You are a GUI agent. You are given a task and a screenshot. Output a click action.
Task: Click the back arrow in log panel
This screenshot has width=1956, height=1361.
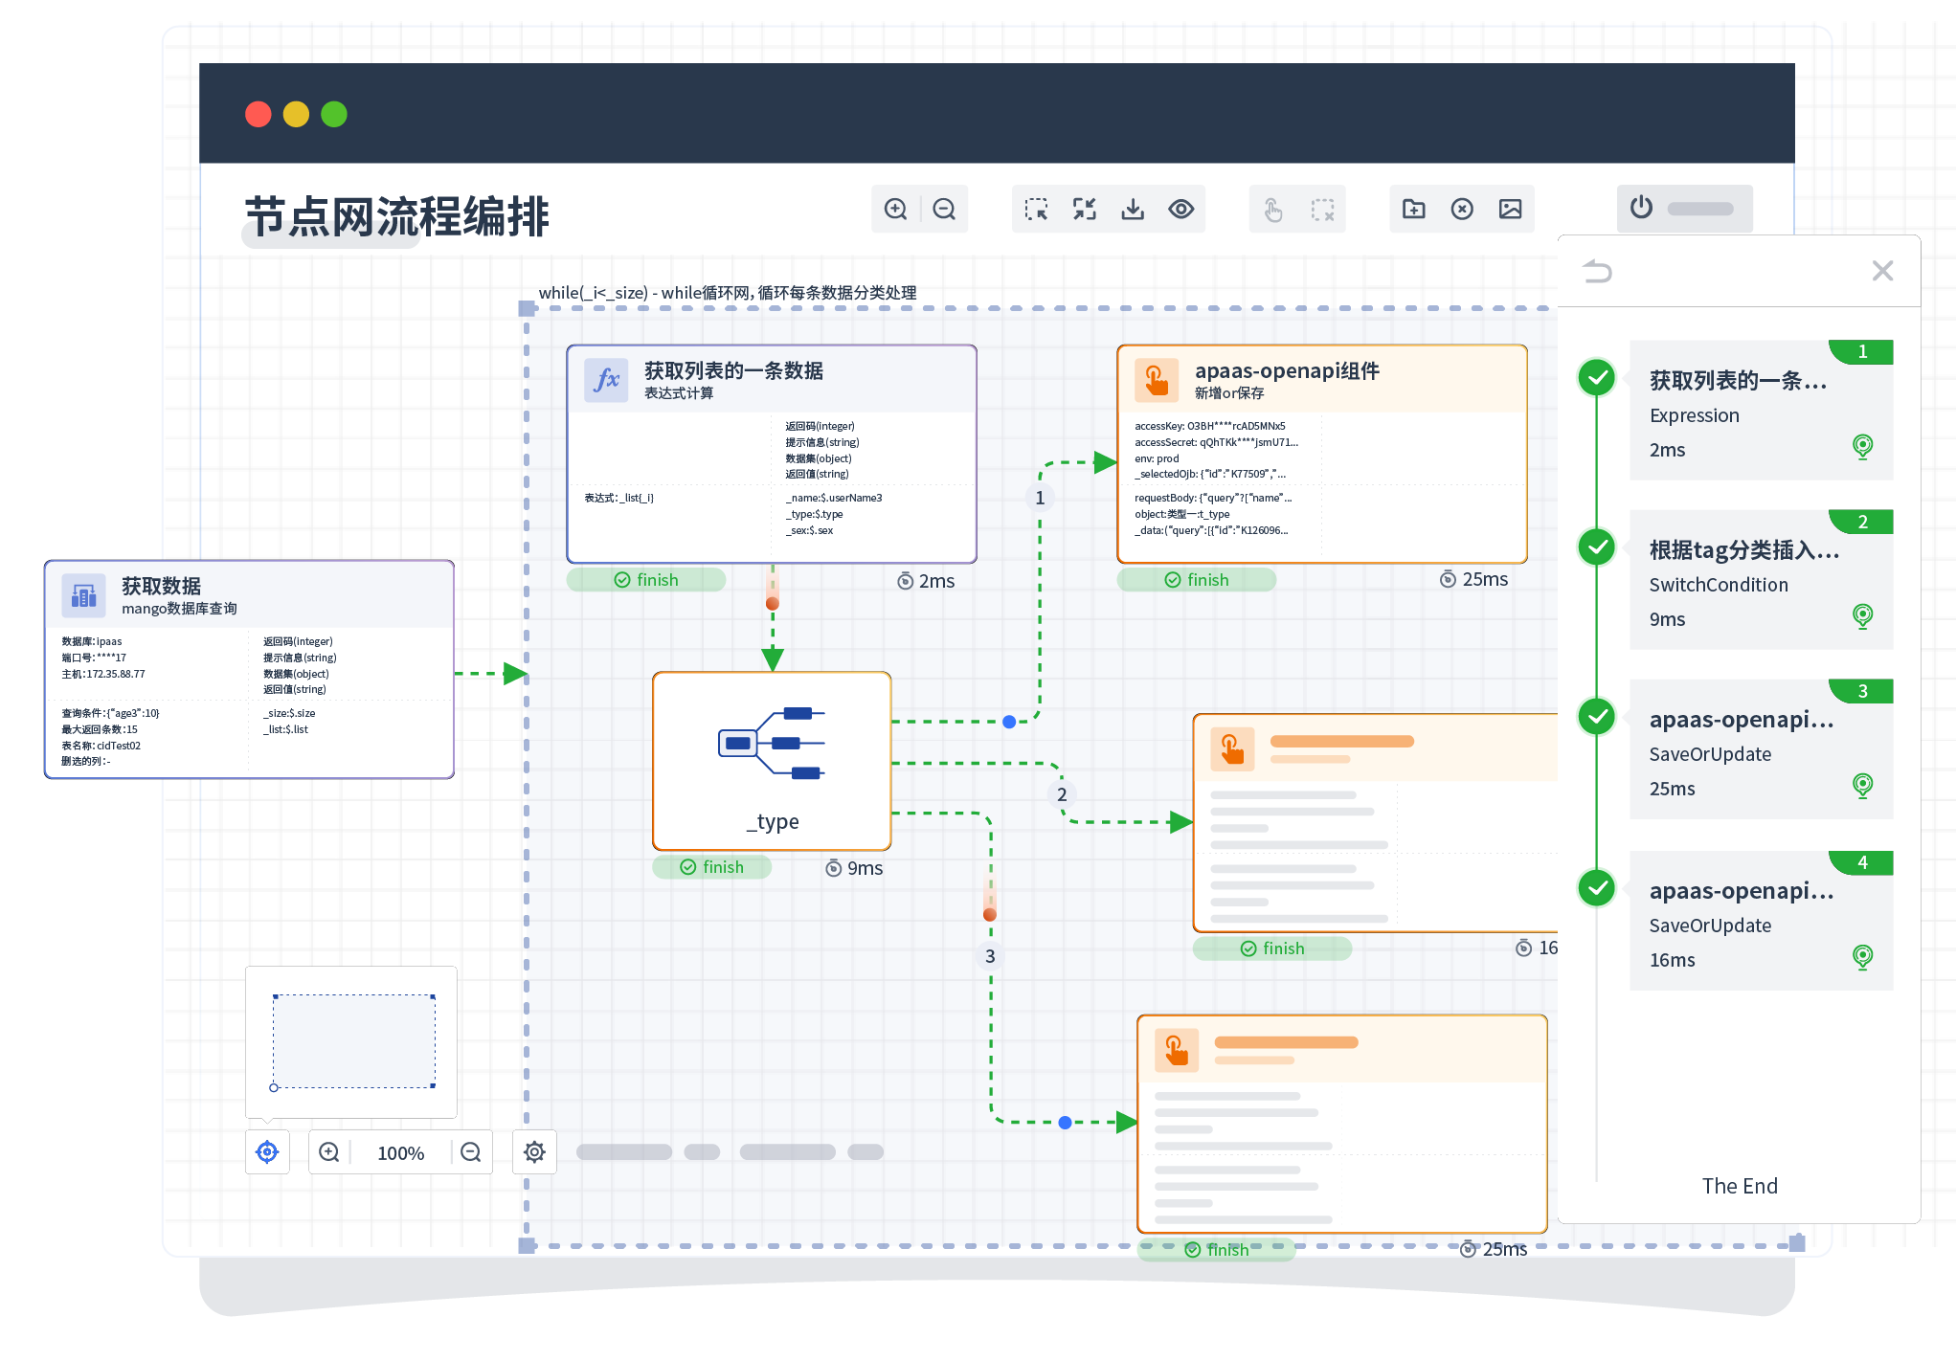tap(1598, 272)
